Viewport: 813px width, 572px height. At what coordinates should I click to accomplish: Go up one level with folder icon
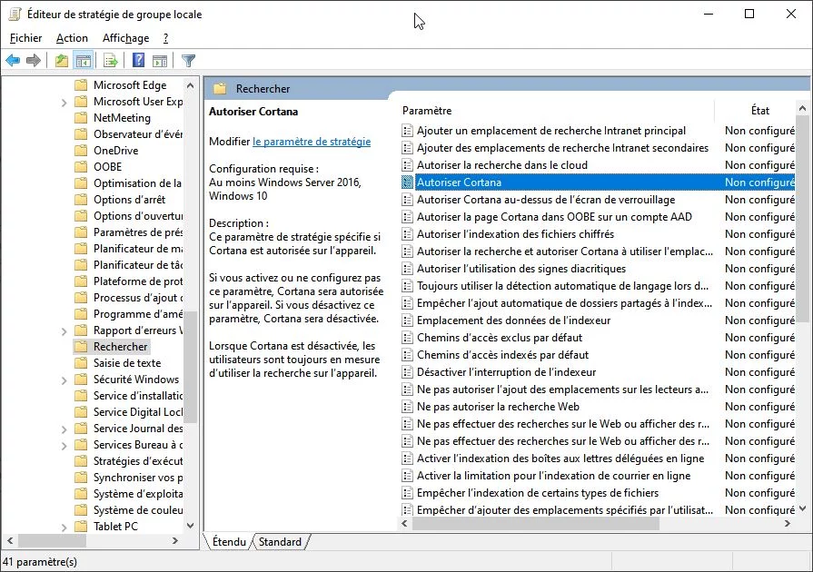[x=61, y=61]
